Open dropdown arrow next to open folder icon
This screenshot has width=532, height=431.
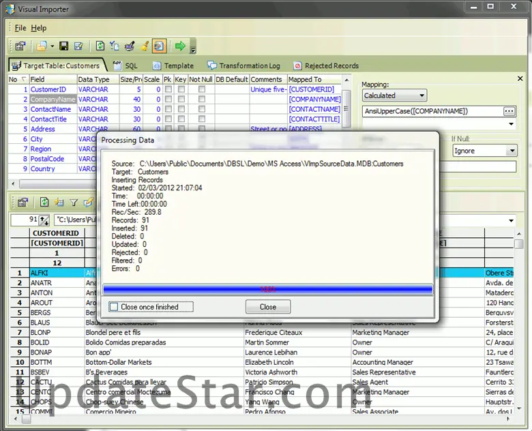[52, 46]
